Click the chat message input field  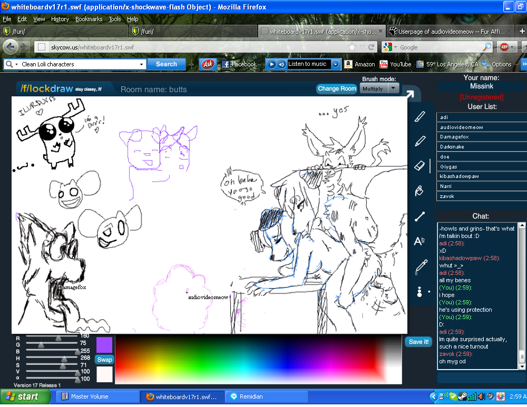[x=481, y=378]
